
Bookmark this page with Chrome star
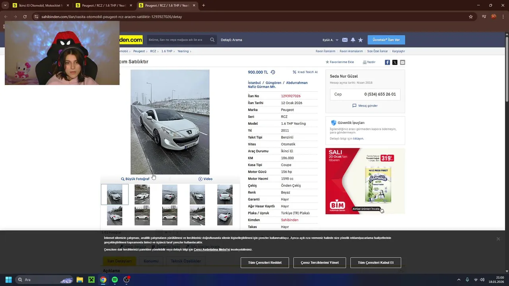pyautogui.click(x=471, y=17)
